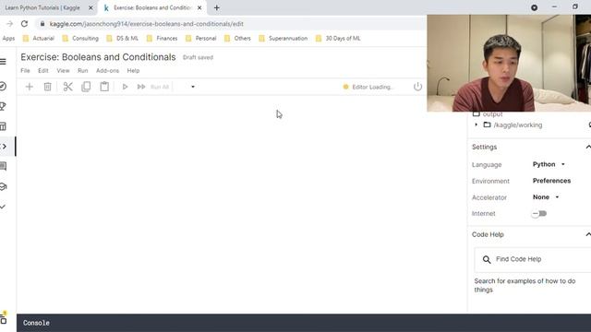The width and height of the screenshot is (591, 332).
Task: Click the Find Code Help search field
Action: click(x=532, y=259)
